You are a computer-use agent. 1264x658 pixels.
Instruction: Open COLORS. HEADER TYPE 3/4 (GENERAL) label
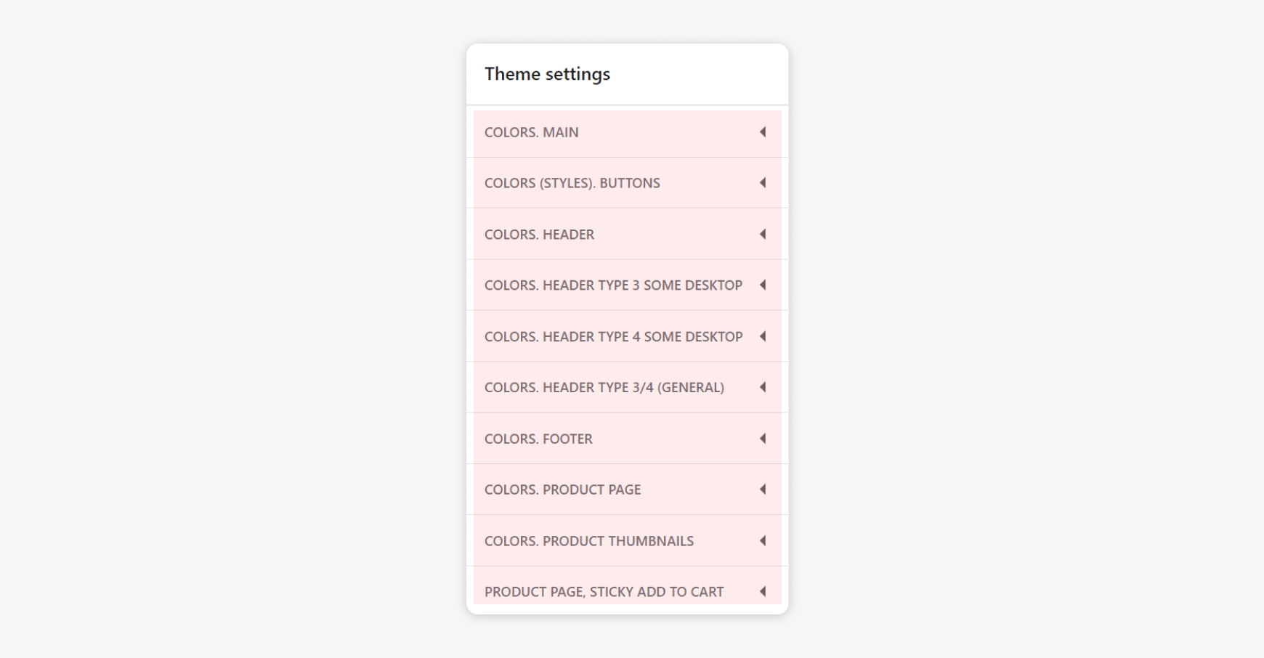[x=604, y=388]
